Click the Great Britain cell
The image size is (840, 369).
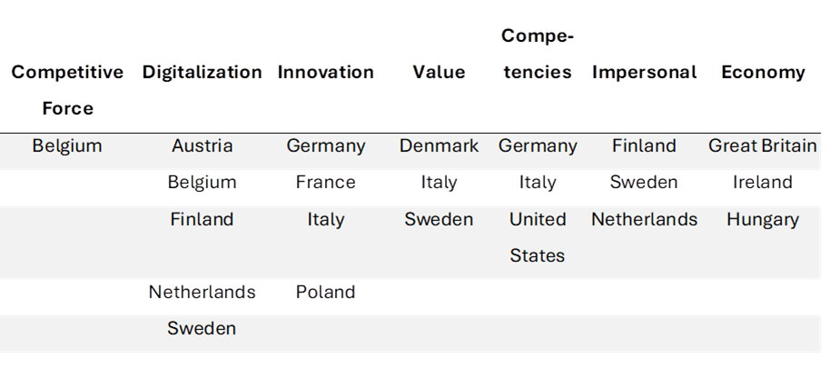(763, 145)
